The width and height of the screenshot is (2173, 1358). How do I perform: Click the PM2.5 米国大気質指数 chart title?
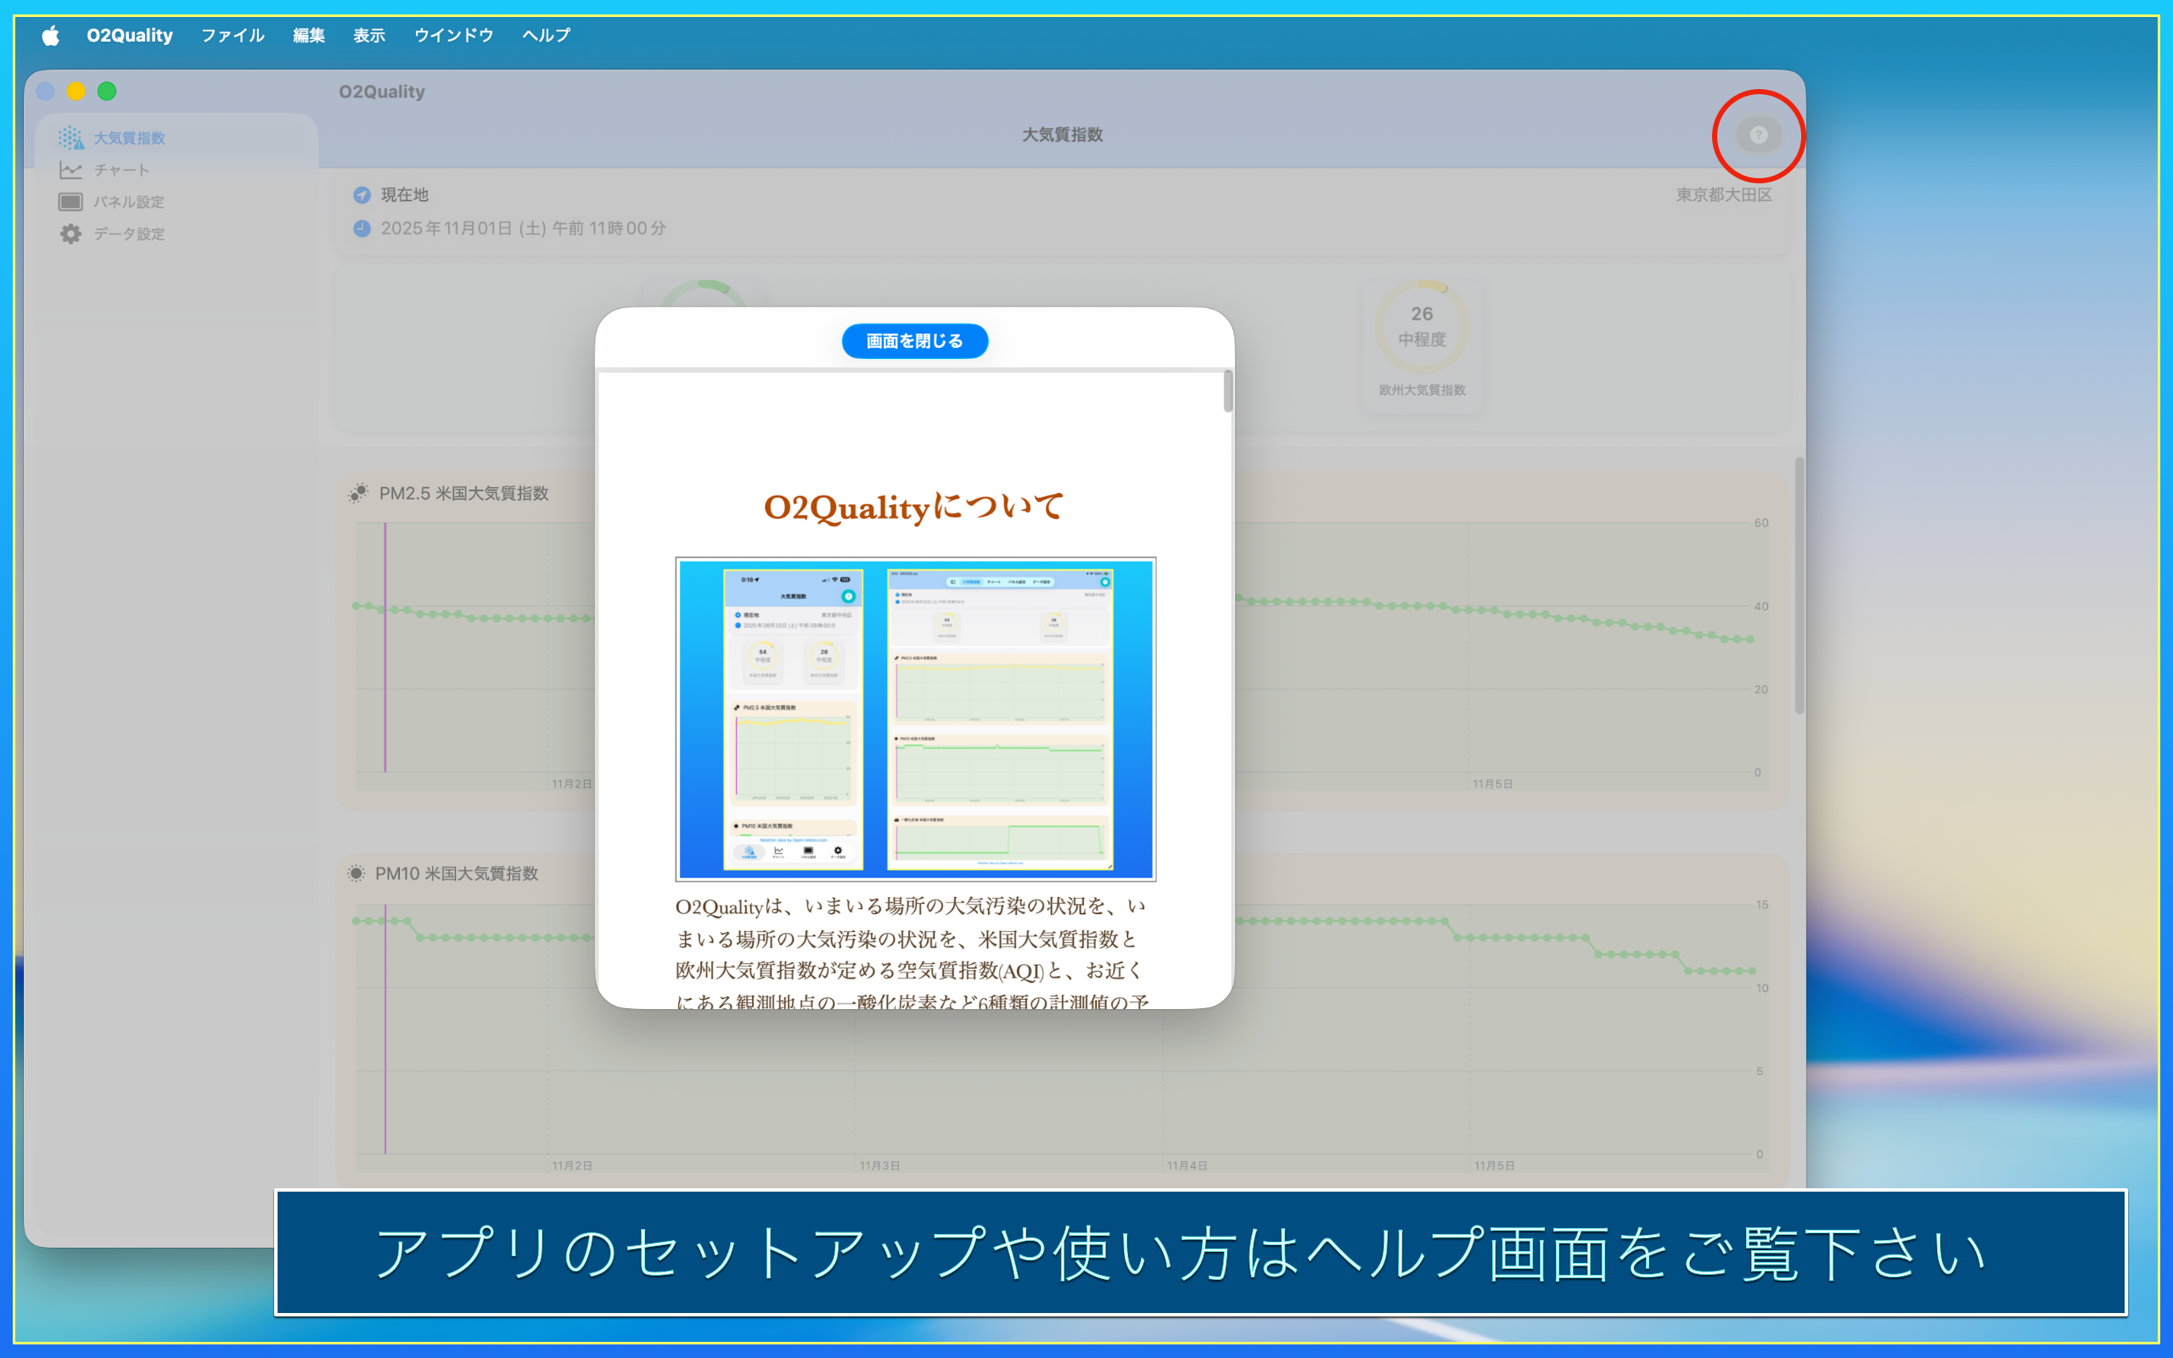(x=463, y=493)
